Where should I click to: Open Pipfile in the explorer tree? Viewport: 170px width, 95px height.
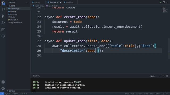coord(12,17)
